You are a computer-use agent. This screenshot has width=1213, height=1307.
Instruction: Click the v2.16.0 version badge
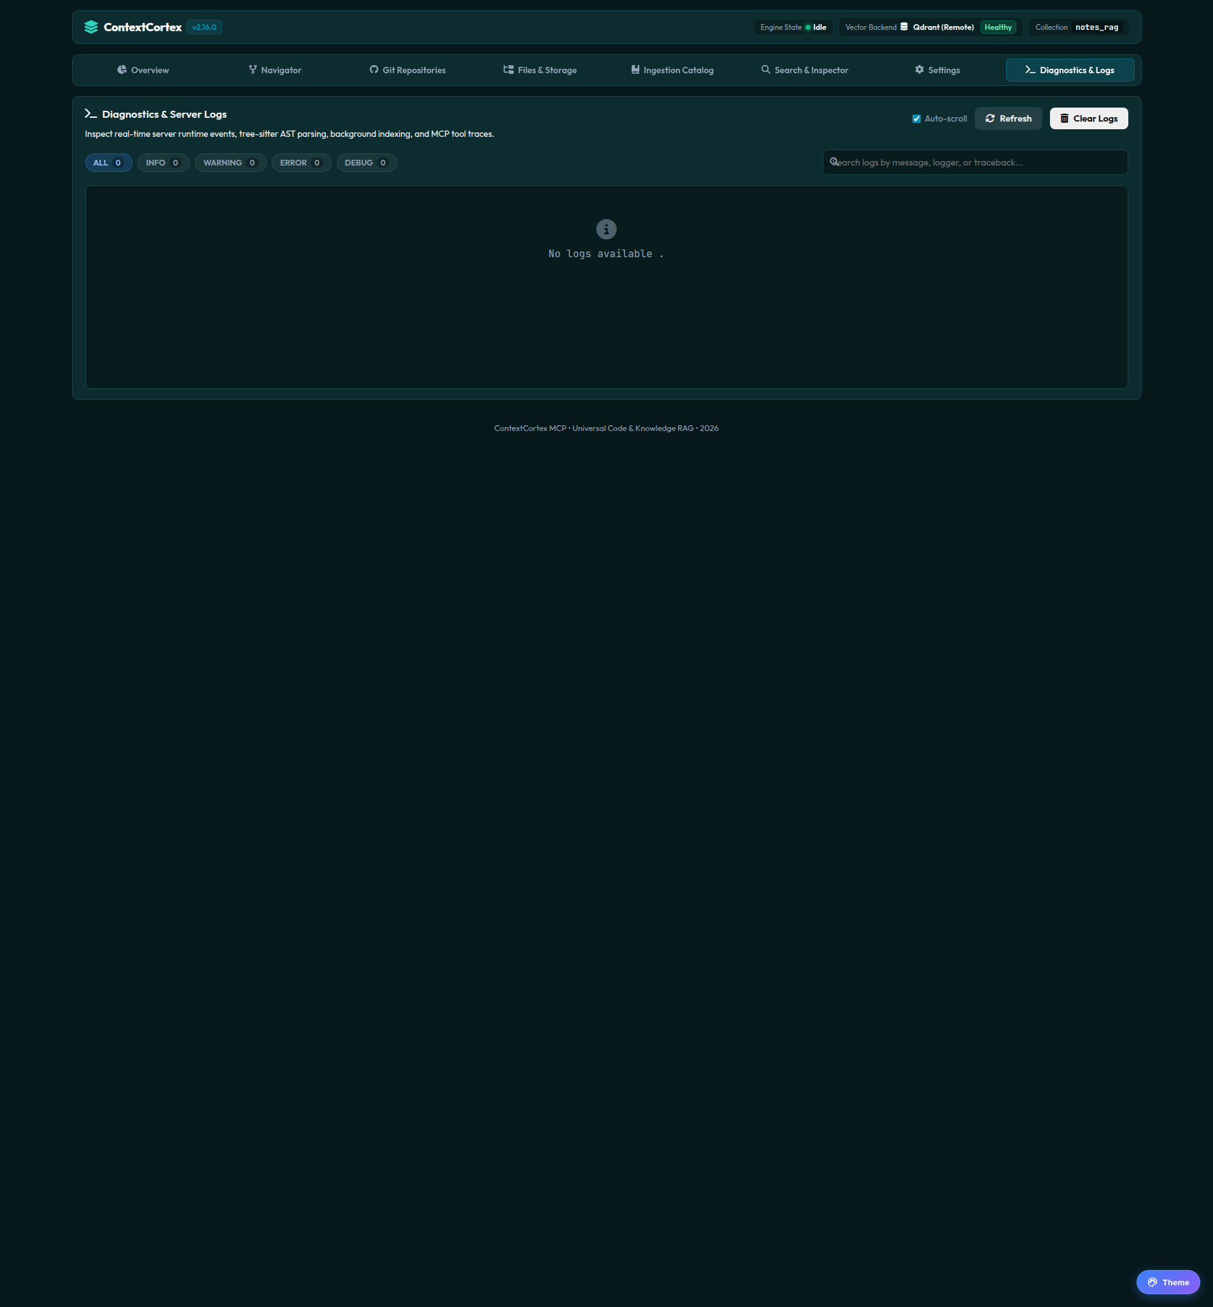(x=204, y=27)
